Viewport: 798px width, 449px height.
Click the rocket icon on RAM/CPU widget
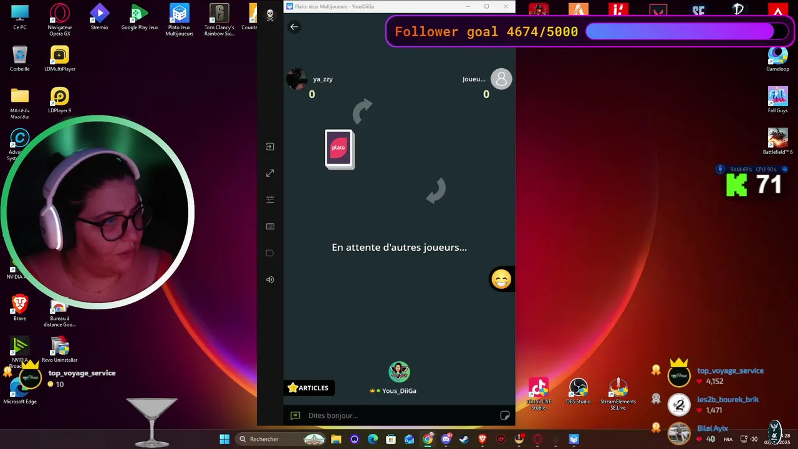click(721, 169)
